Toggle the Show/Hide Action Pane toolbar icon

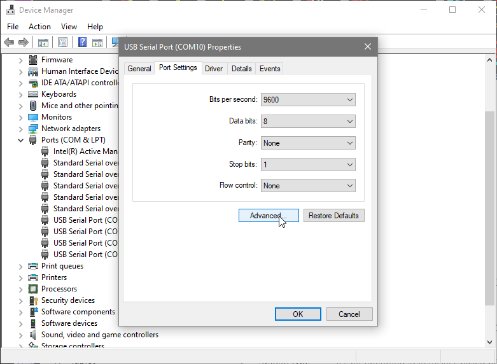(x=97, y=42)
